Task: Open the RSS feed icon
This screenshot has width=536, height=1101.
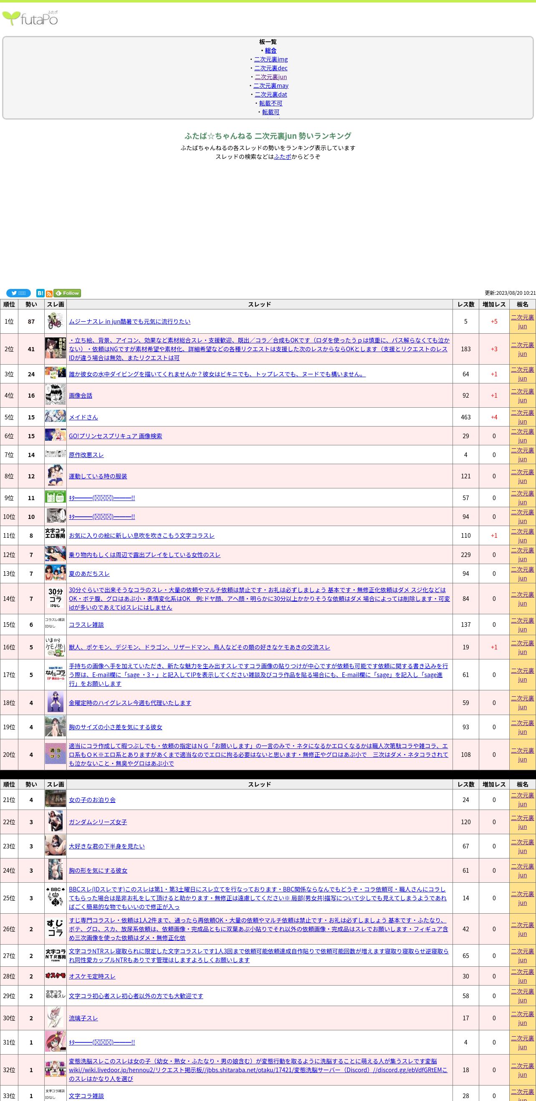Action: pyautogui.click(x=49, y=294)
